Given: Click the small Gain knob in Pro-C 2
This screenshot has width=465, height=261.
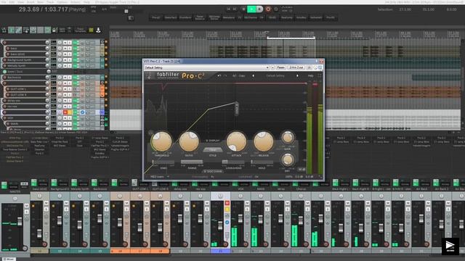Looking at the screenshot, I should pos(287,138).
